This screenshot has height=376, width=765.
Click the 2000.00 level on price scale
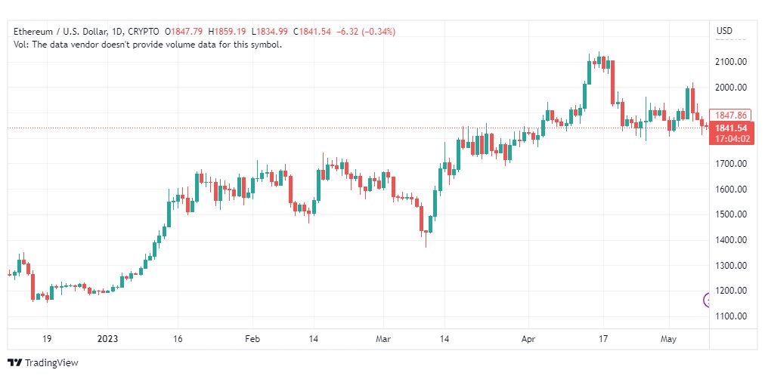click(731, 87)
